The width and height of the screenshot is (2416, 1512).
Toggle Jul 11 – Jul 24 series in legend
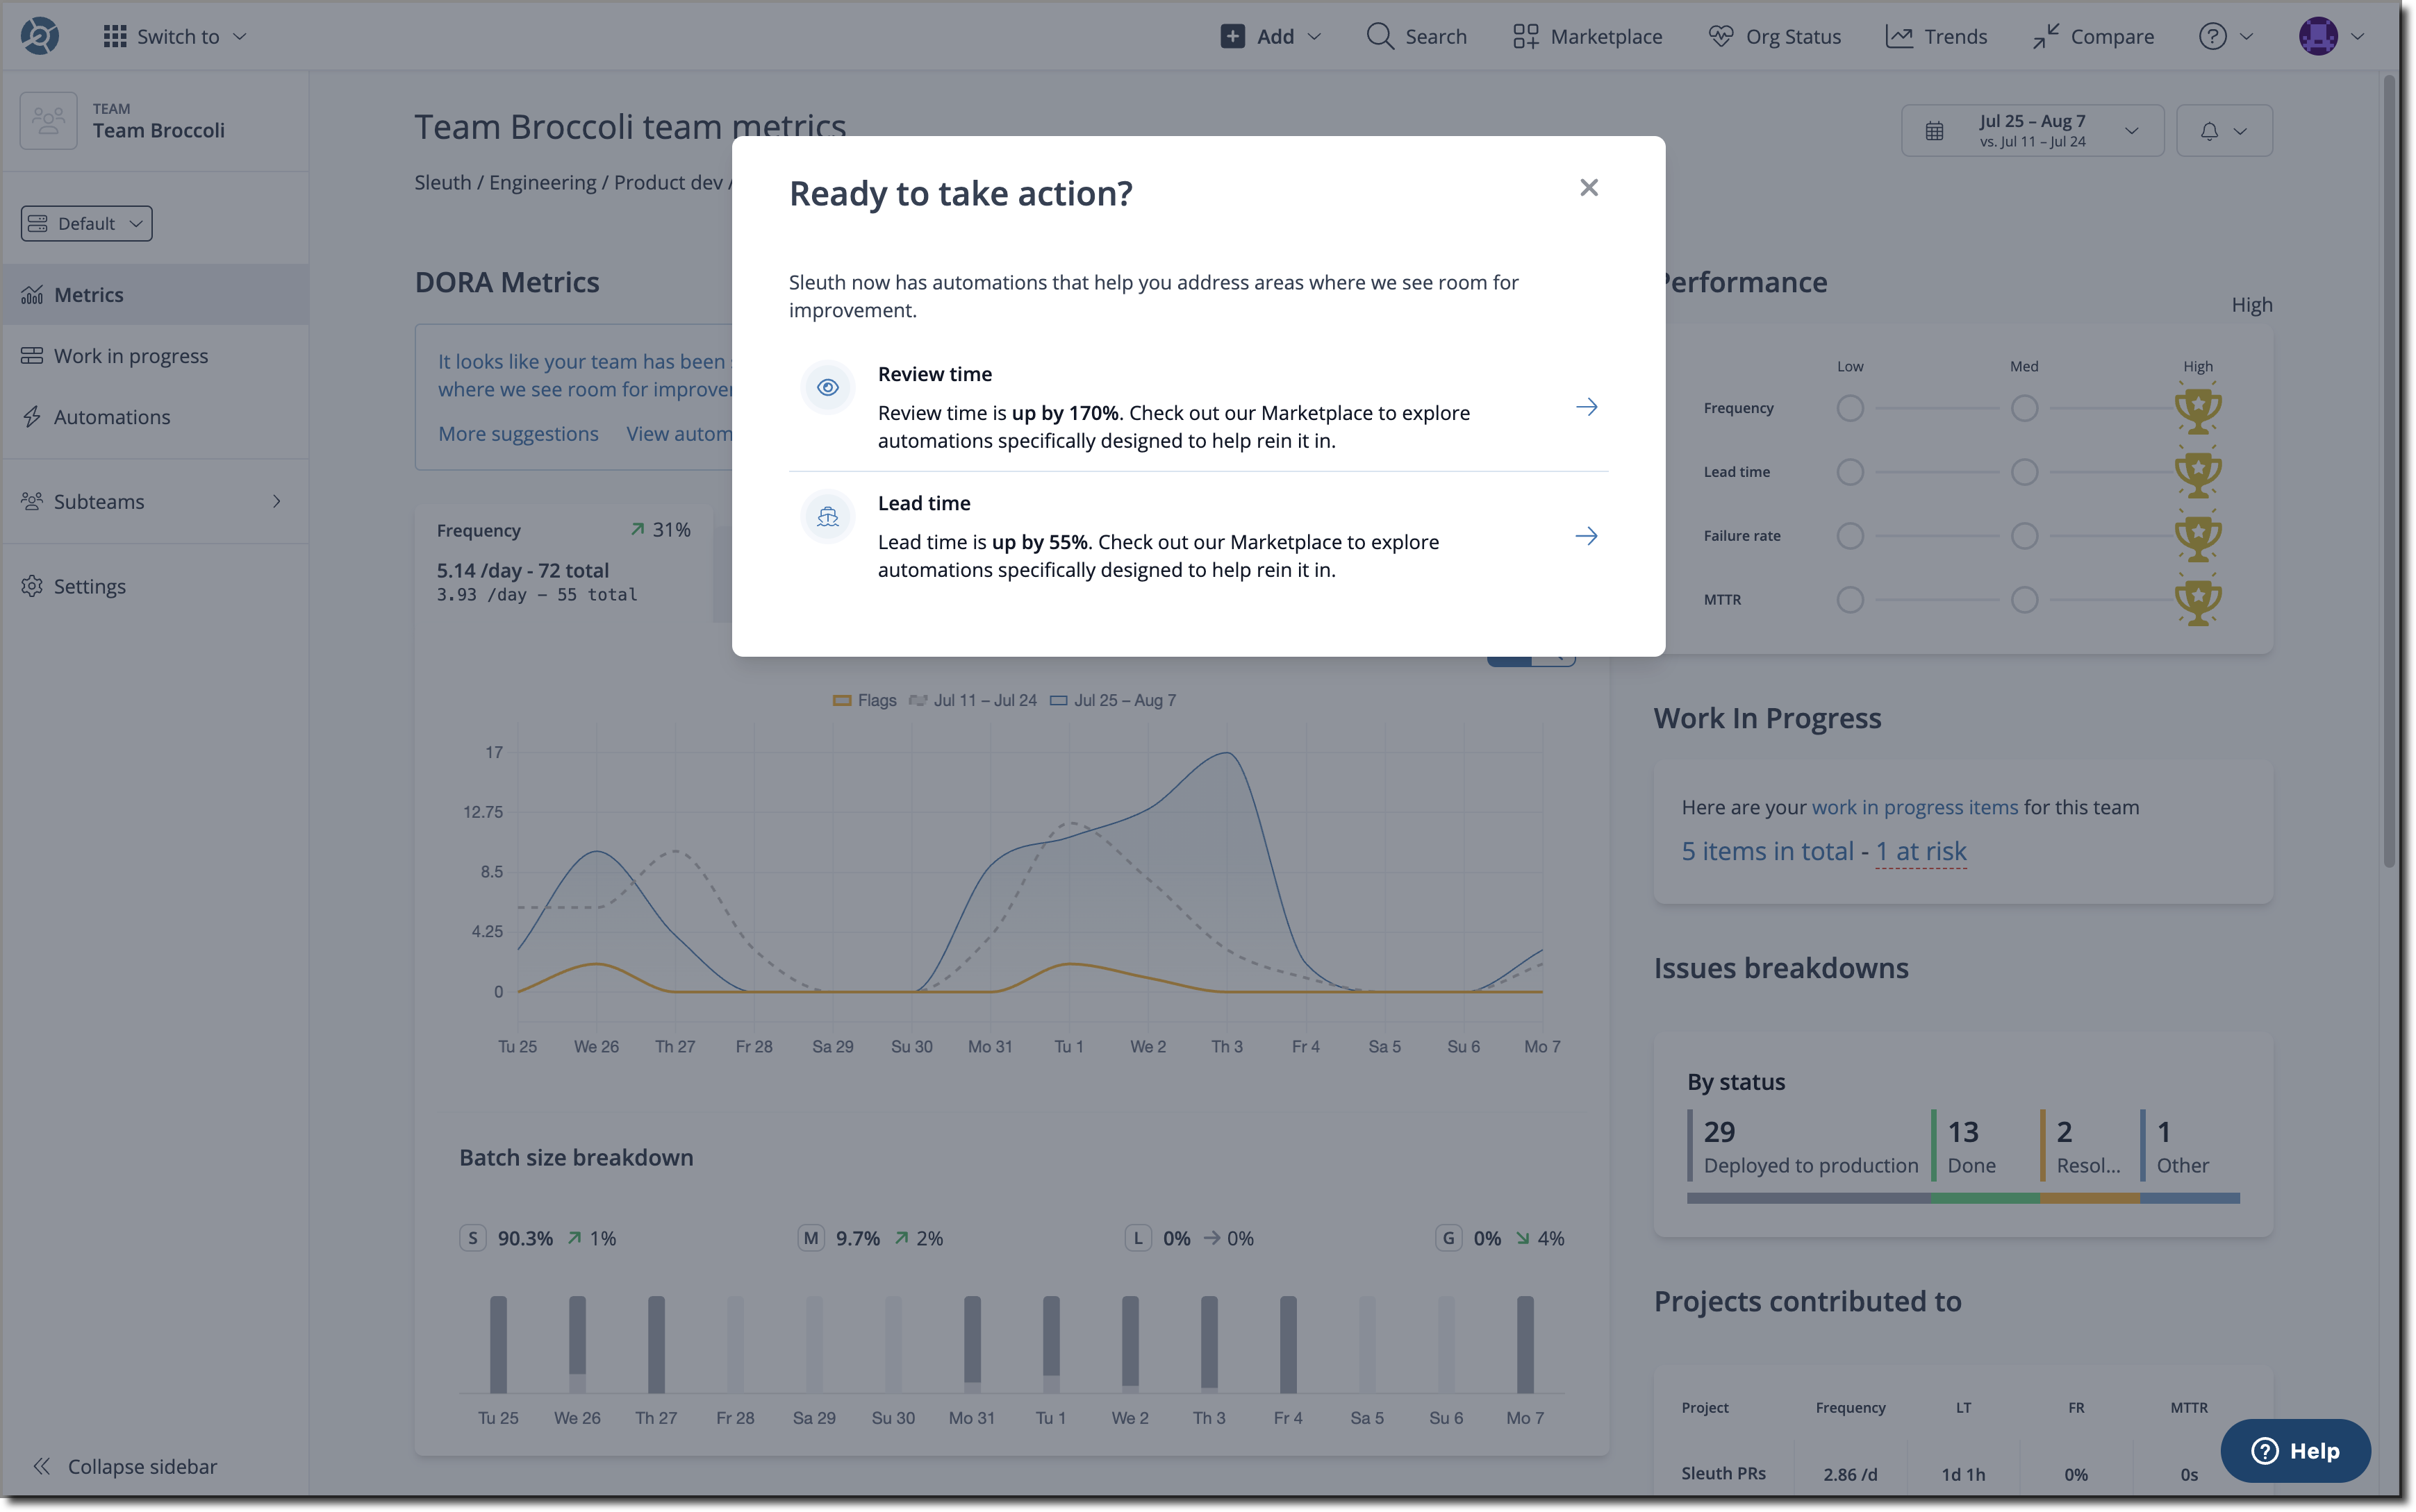tap(973, 700)
